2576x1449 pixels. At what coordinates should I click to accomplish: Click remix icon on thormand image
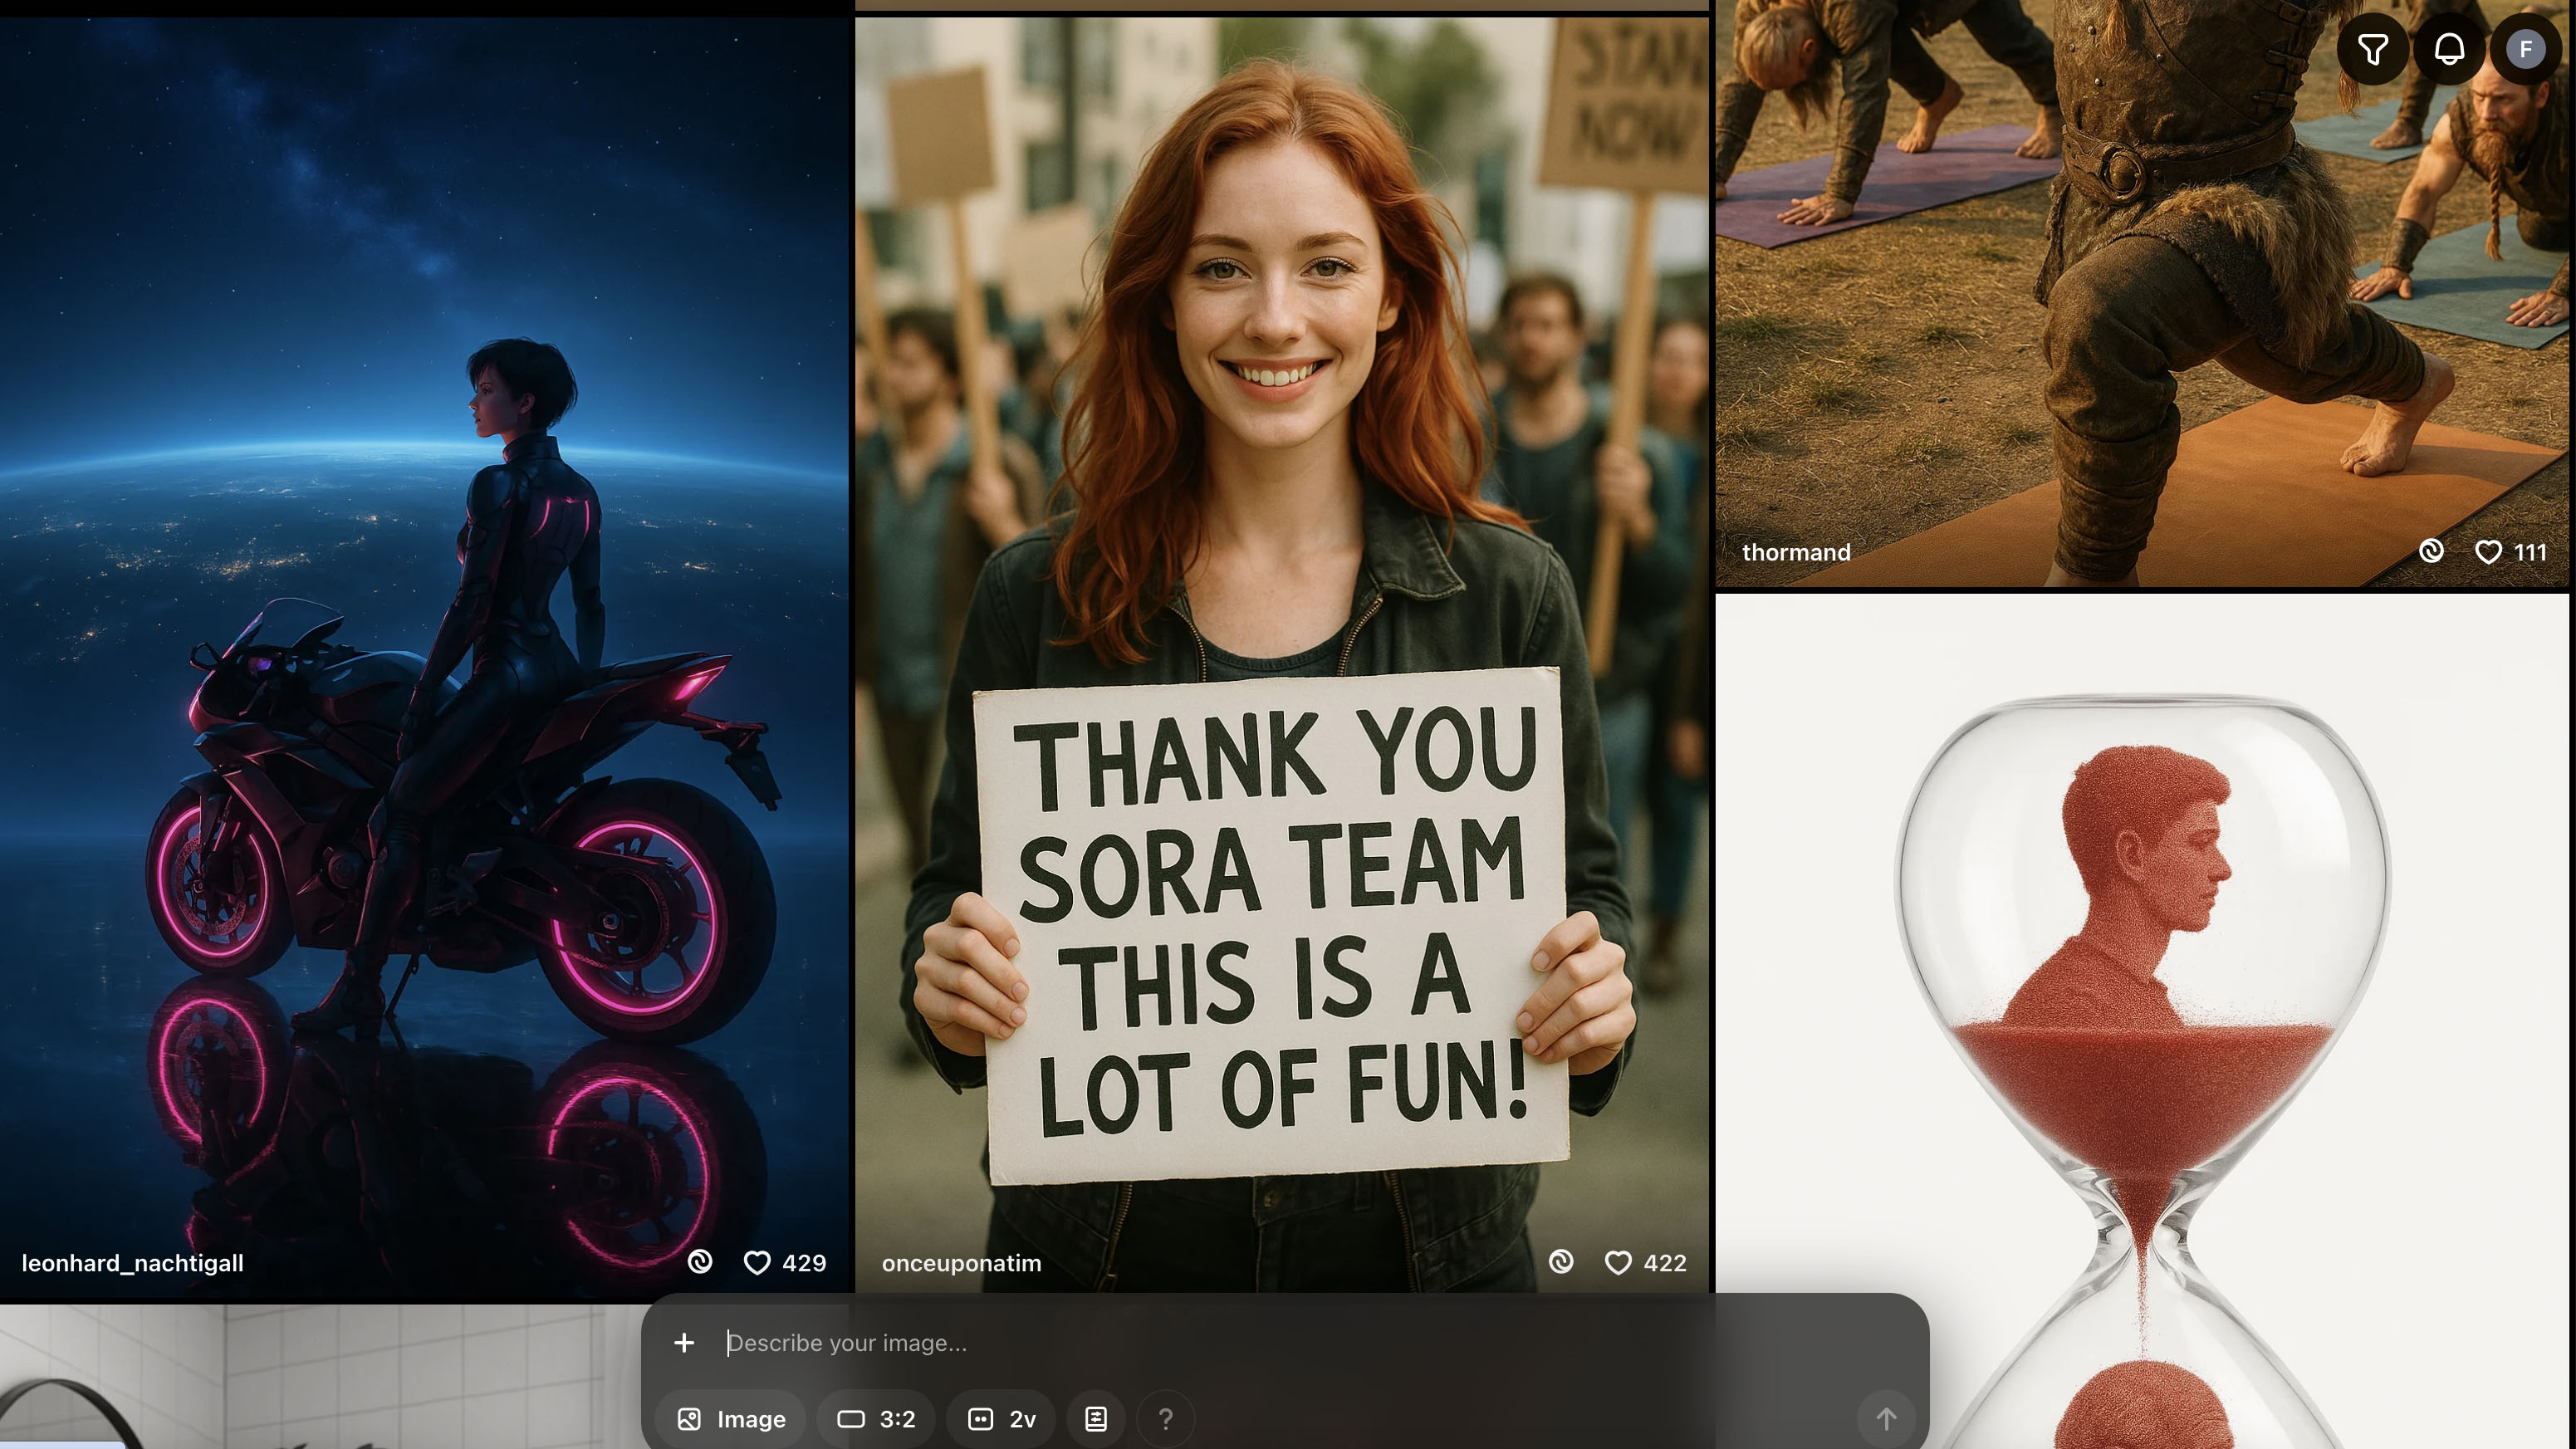coord(2431,551)
